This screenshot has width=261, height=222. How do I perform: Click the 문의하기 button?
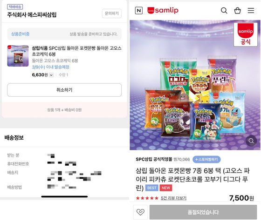click(x=112, y=13)
